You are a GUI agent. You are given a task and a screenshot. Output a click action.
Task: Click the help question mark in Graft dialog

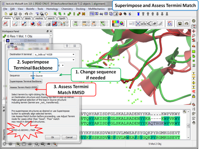[67, 46]
